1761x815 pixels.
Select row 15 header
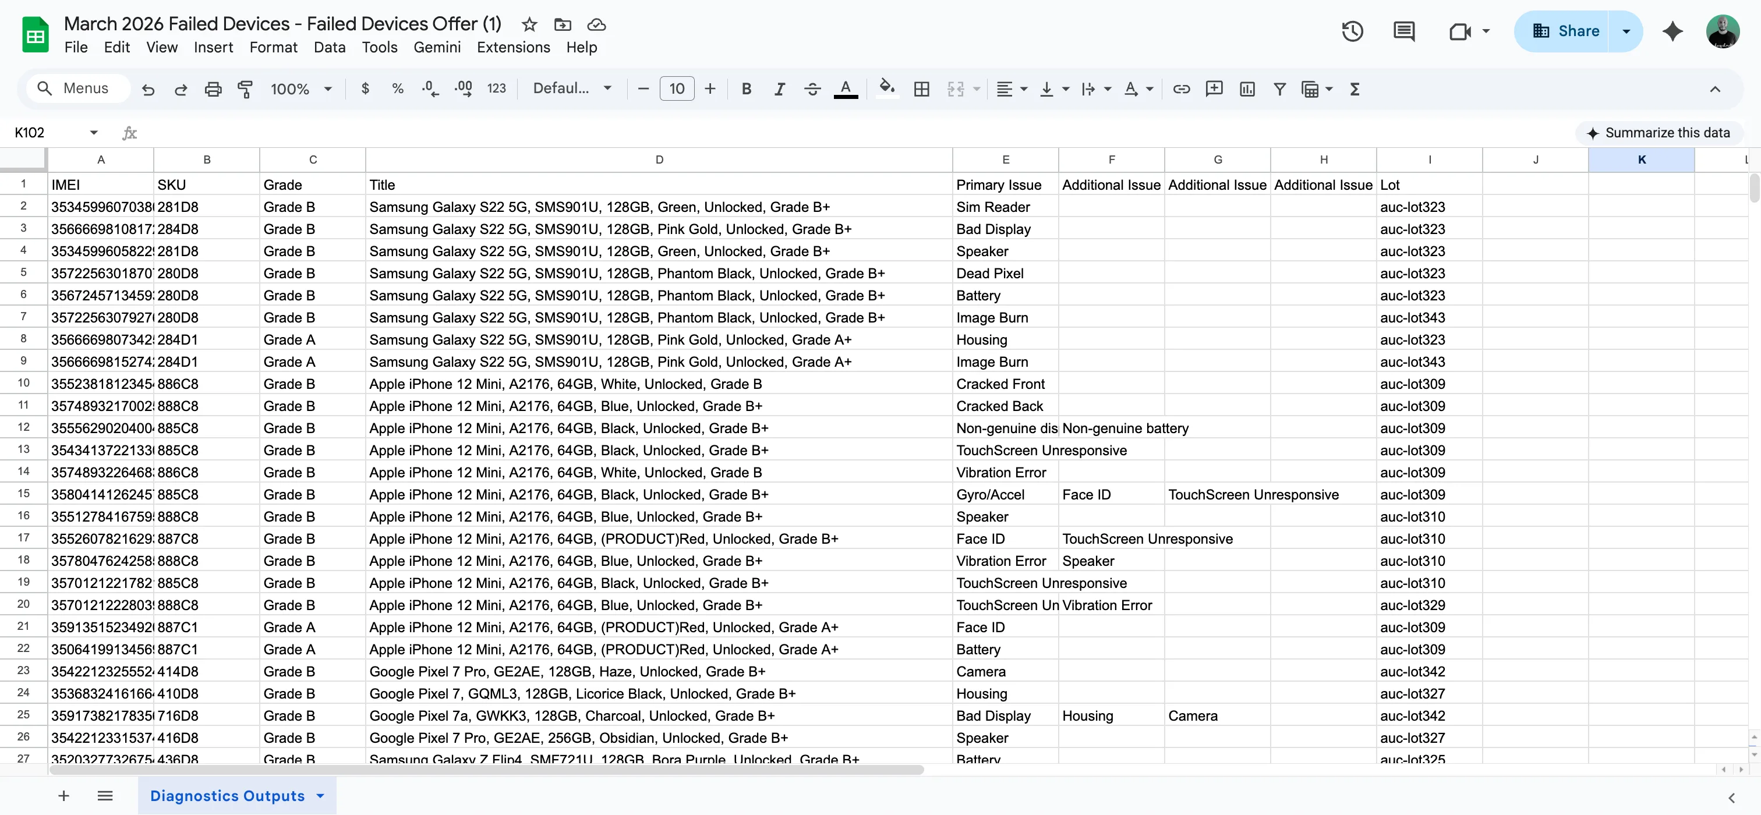23,493
